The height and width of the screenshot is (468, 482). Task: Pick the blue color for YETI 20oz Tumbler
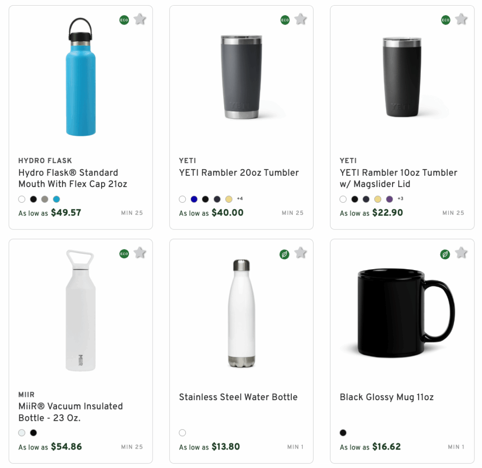pos(193,199)
